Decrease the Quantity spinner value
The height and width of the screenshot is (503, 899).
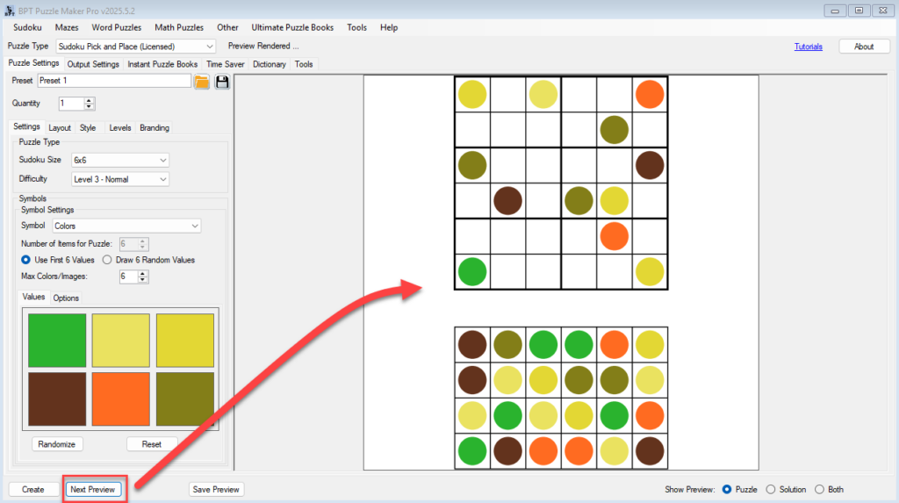[x=89, y=107]
